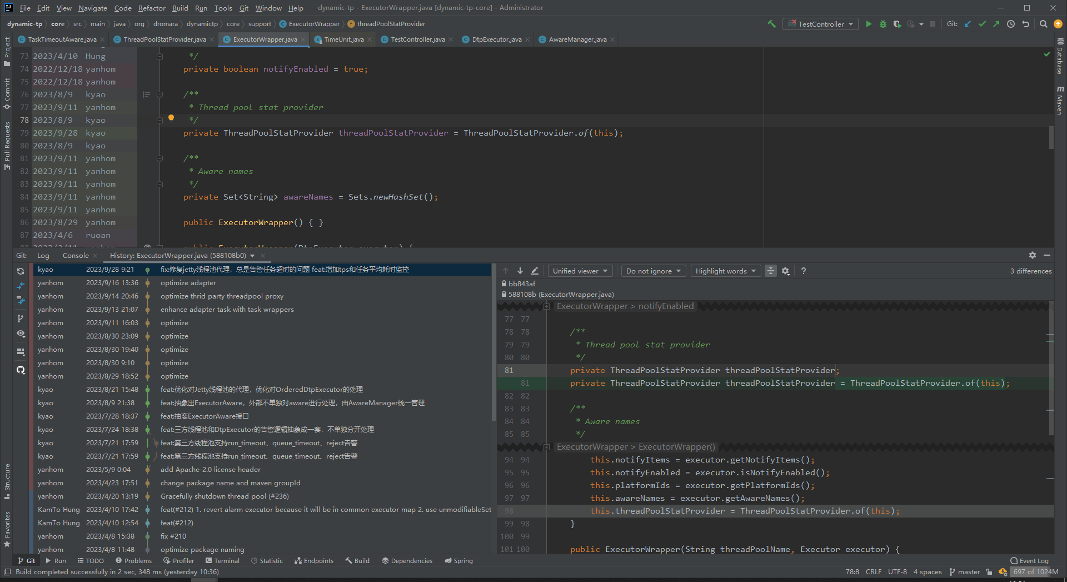
Task: Push commits using the green arrow icon
Action: (x=997, y=24)
